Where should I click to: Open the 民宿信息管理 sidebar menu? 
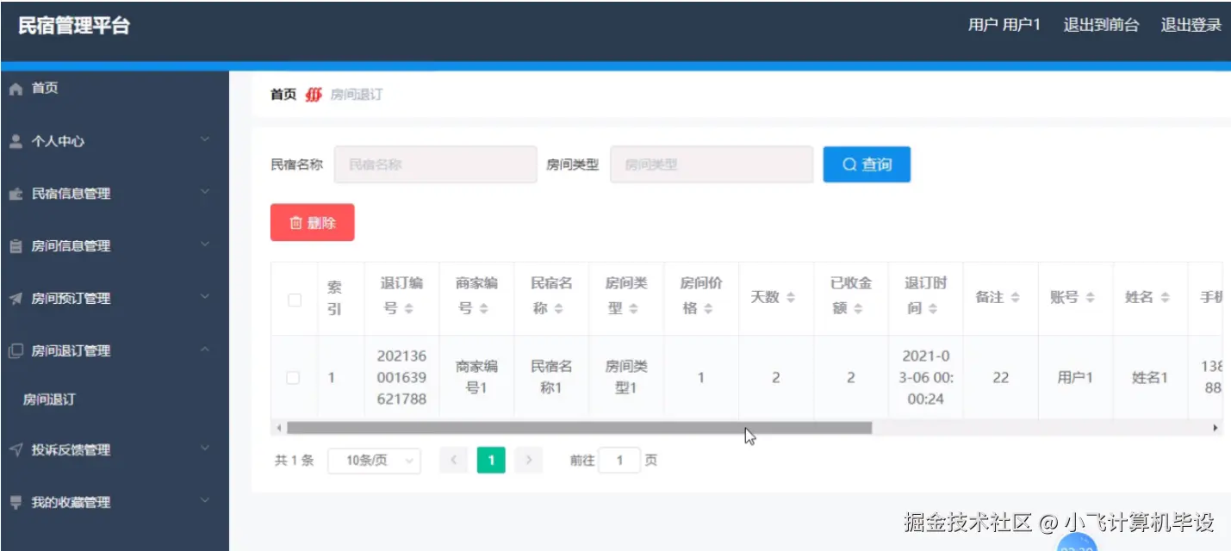(115, 194)
